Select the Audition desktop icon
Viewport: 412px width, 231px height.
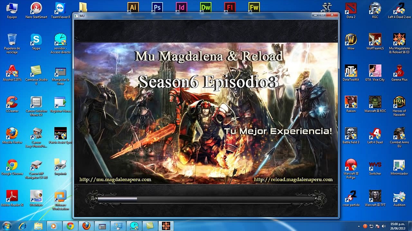(399, 198)
